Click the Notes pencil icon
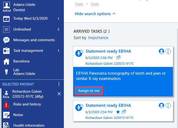Image resolution: width=178 pixels, height=128 pixels. click(6, 115)
